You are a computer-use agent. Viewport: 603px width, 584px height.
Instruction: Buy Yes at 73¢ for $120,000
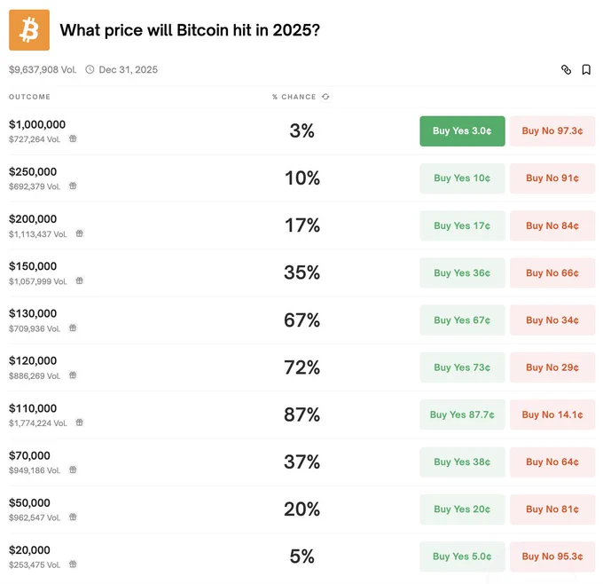pyautogui.click(x=462, y=367)
